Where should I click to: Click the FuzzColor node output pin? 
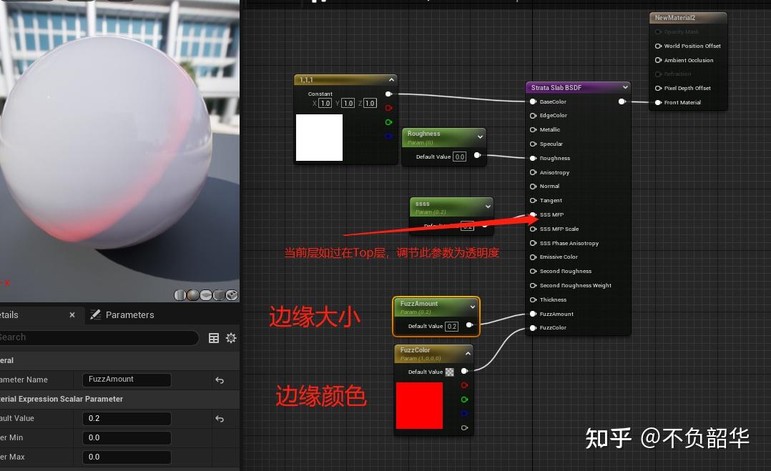coord(465,371)
